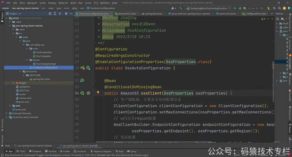
Task: Switch to the AmazonS3.class editor tab
Action: 127,14
